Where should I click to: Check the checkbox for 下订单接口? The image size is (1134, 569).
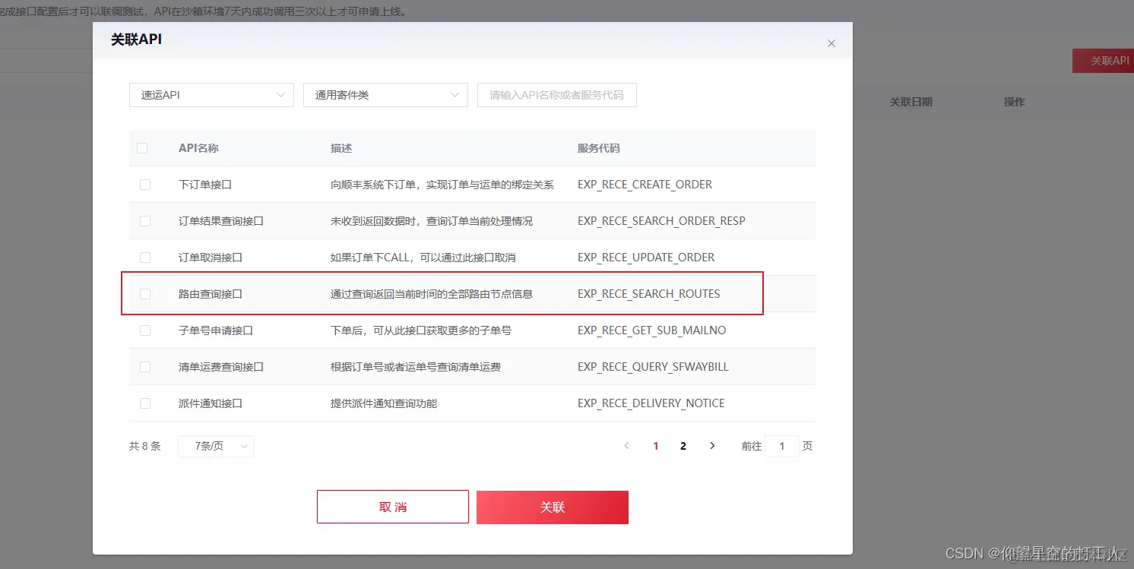(x=145, y=184)
